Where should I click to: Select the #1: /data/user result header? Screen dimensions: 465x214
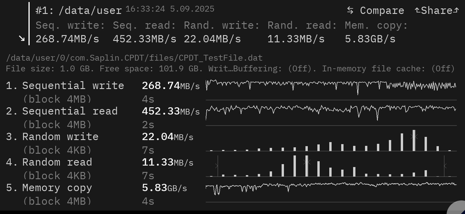(78, 11)
